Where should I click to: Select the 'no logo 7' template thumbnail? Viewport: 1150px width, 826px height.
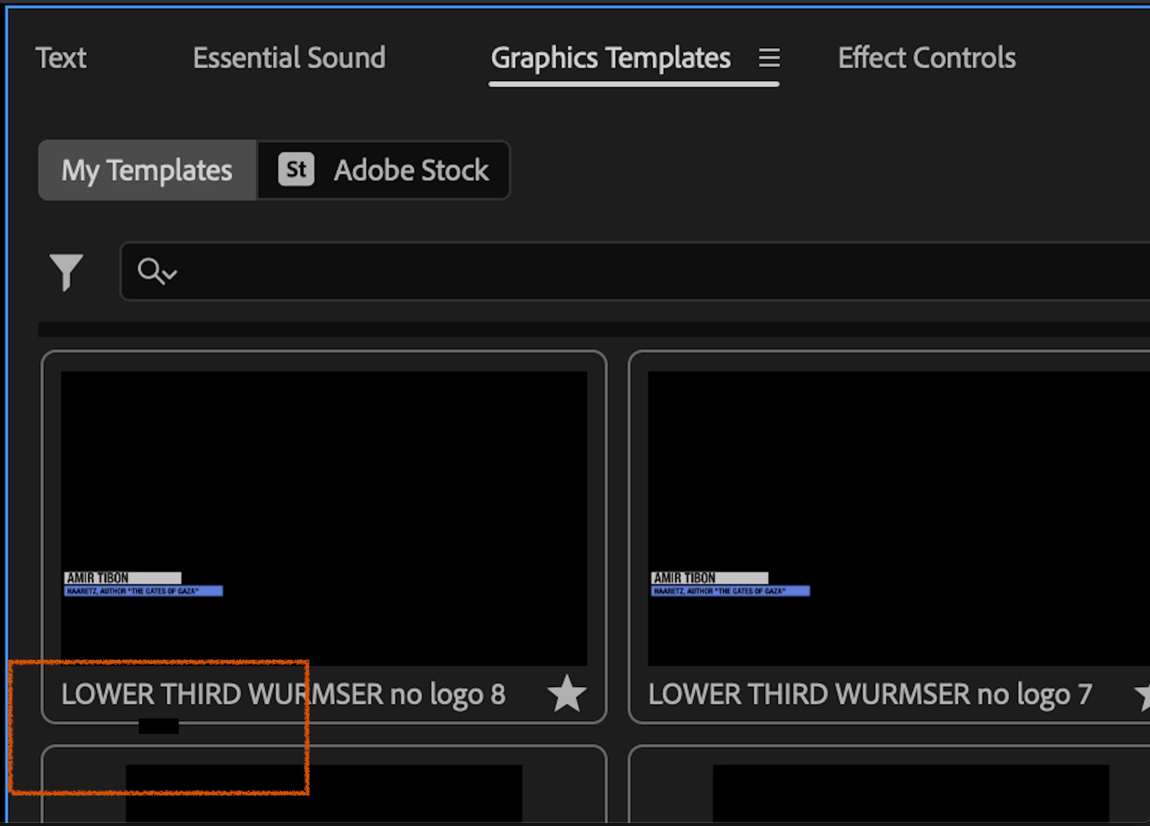point(899,518)
